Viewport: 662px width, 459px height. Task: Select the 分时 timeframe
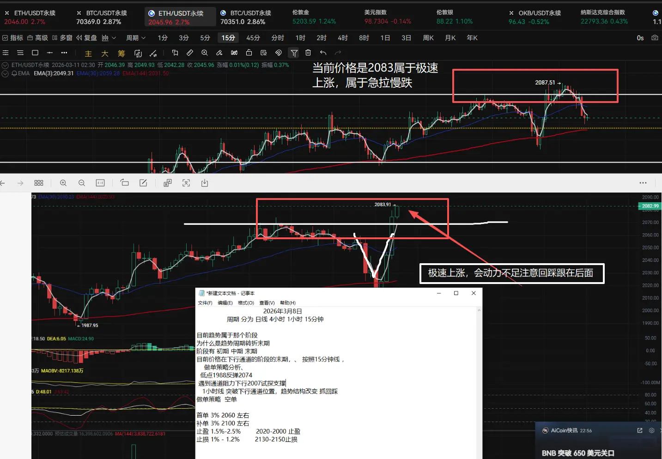pyautogui.click(x=278, y=38)
